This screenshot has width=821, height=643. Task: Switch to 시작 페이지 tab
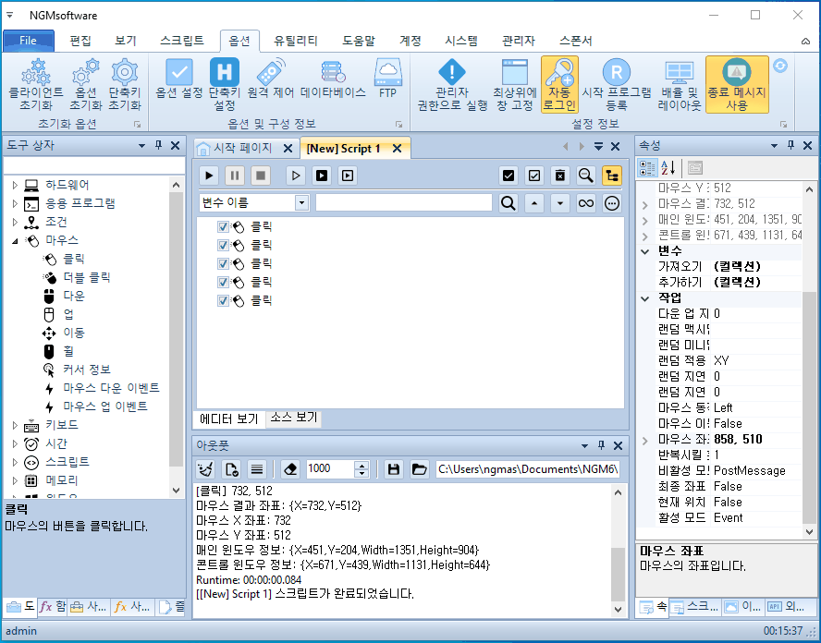click(x=242, y=148)
